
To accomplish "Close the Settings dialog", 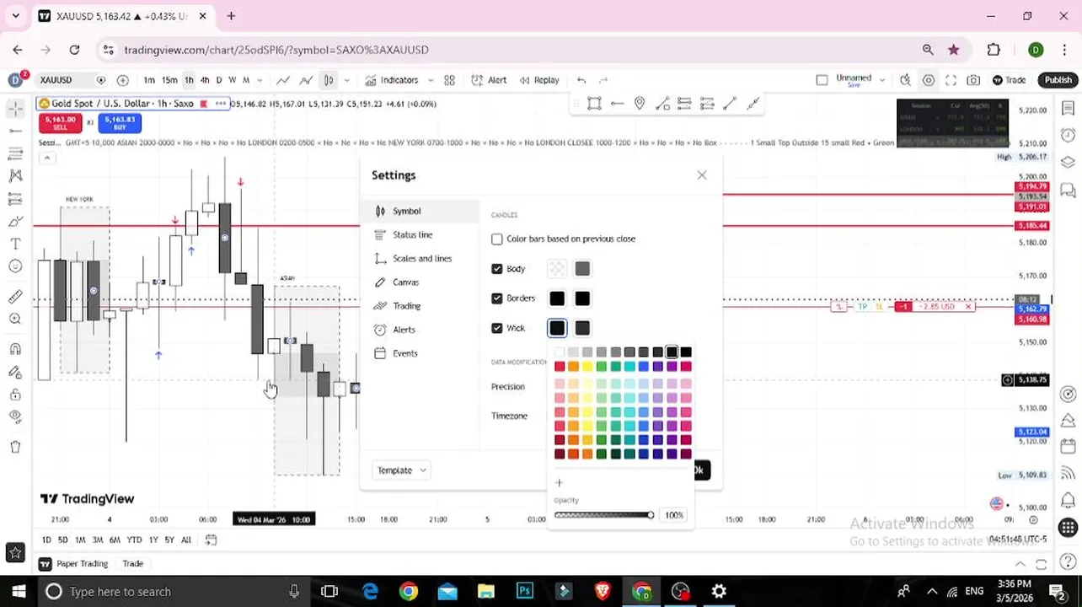I will [702, 175].
